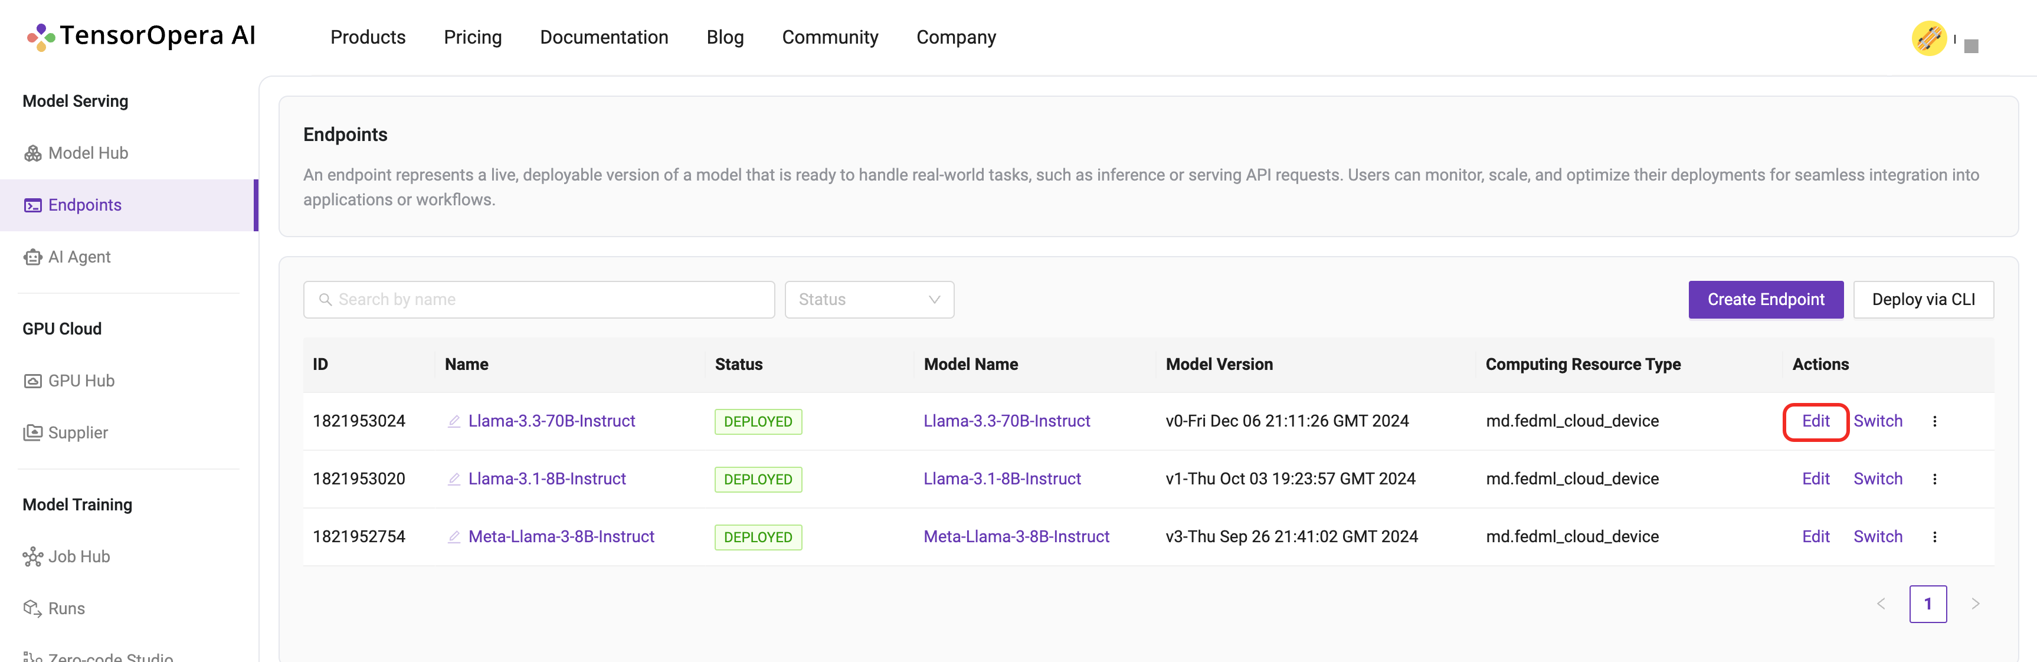Click the search magnifier icon

(x=325, y=300)
